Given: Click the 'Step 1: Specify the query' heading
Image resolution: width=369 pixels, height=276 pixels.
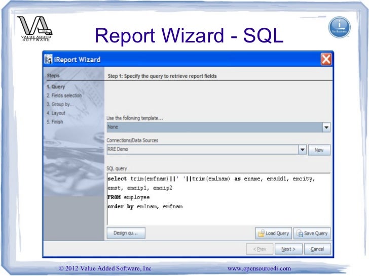Looking at the screenshot, I should tap(162, 76).
